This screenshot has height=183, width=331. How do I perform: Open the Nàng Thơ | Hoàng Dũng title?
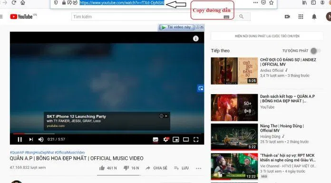tap(282, 128)
